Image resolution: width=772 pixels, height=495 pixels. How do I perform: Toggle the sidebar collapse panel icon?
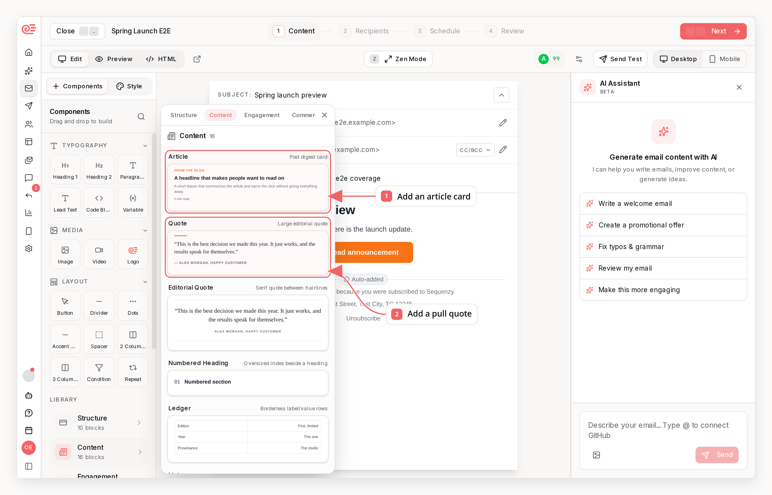click(x=29, y=466)
